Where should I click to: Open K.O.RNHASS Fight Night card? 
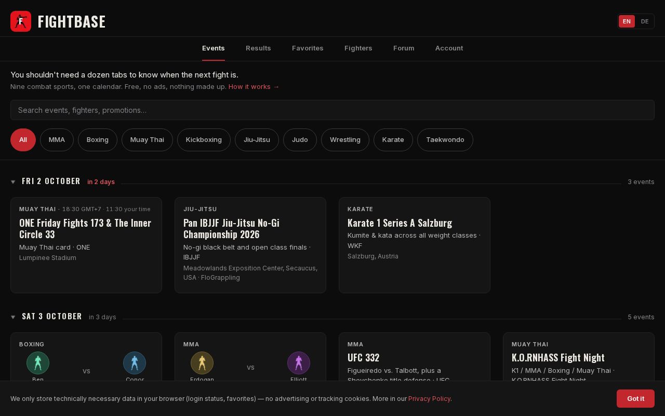click(579, 357)
